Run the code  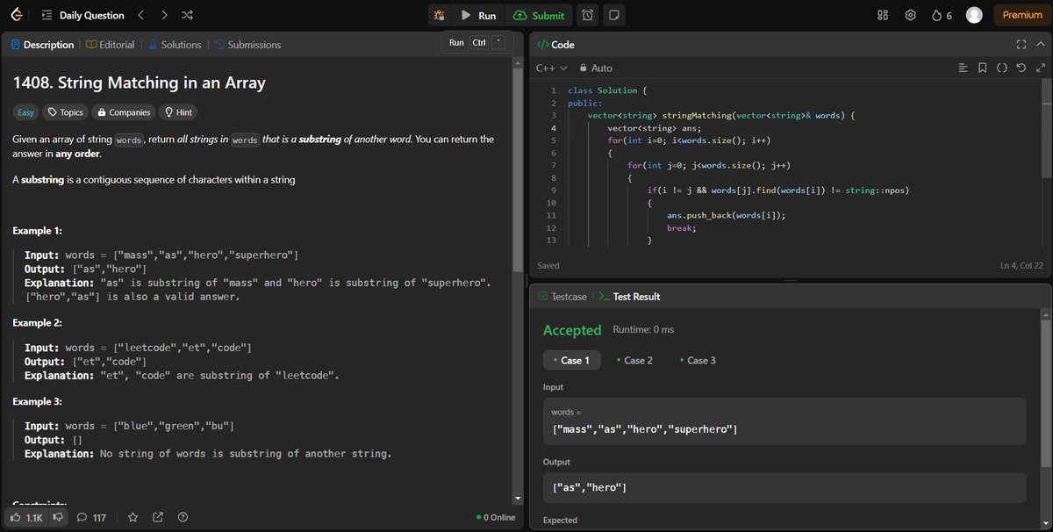[478, 16]
